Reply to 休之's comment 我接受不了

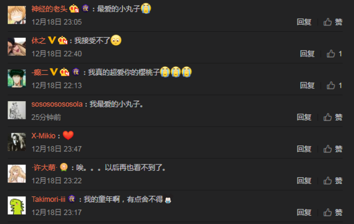coord(307,54)
